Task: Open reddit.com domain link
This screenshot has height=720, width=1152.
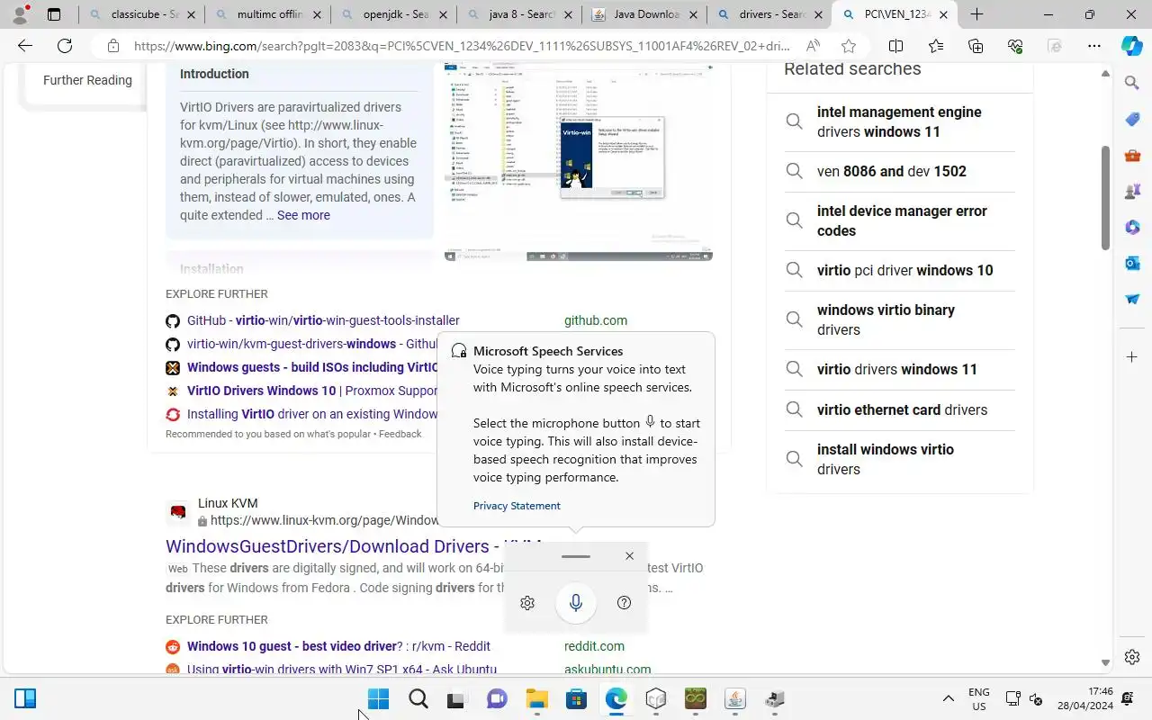Action: coord(594,646)
